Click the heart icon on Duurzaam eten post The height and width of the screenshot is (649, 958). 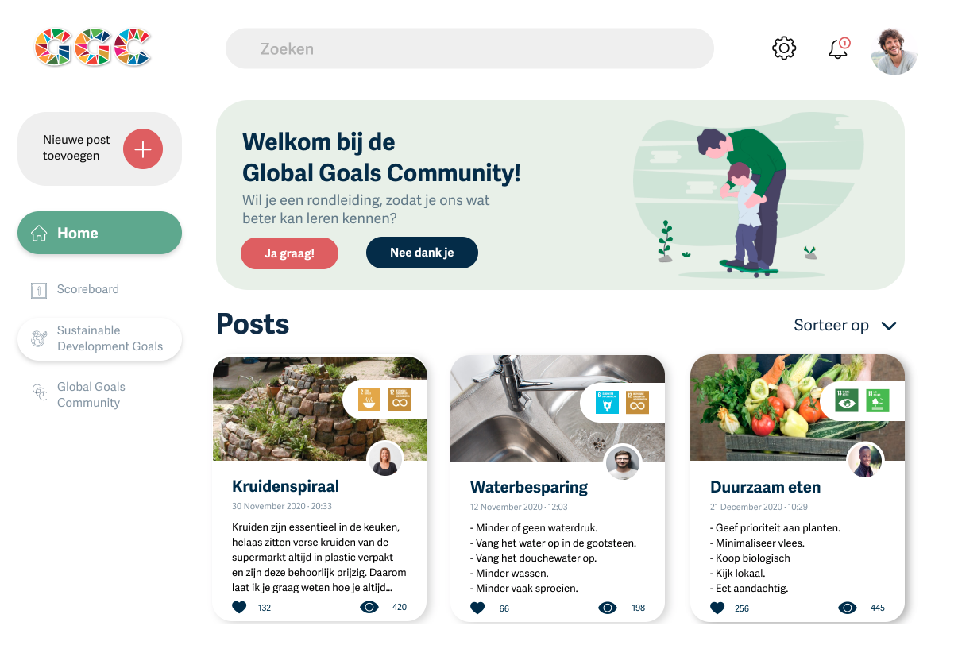pos(717,608)
